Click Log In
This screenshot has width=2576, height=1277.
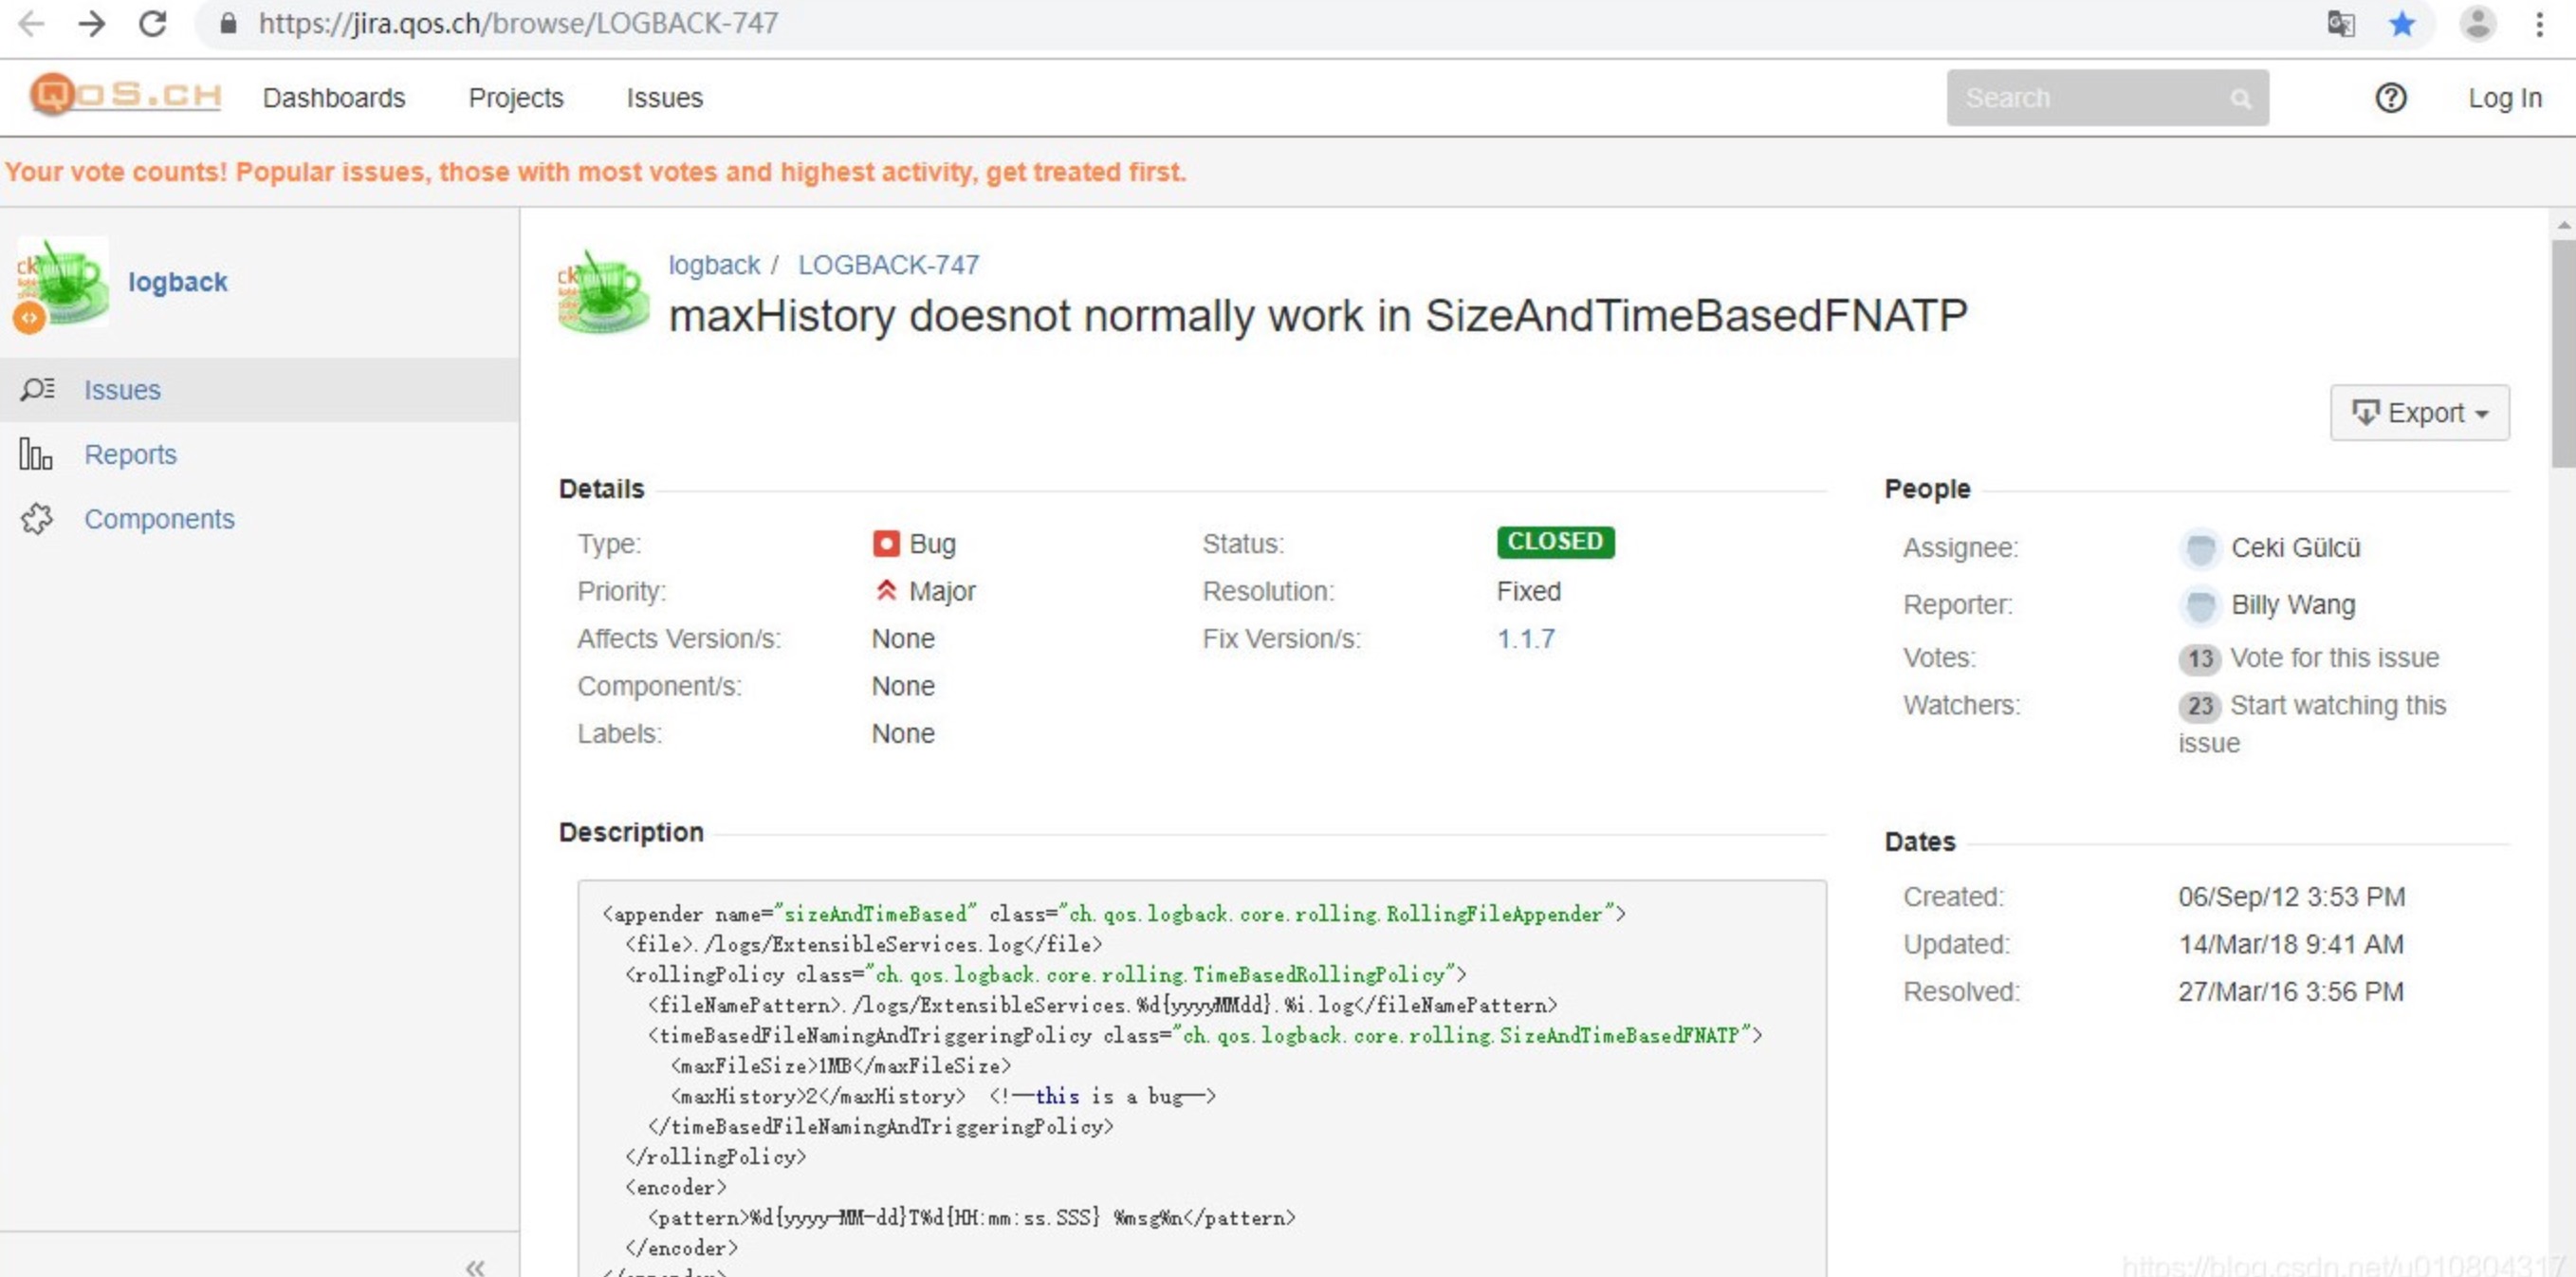pyautogui.click(x=2504, y=98)
